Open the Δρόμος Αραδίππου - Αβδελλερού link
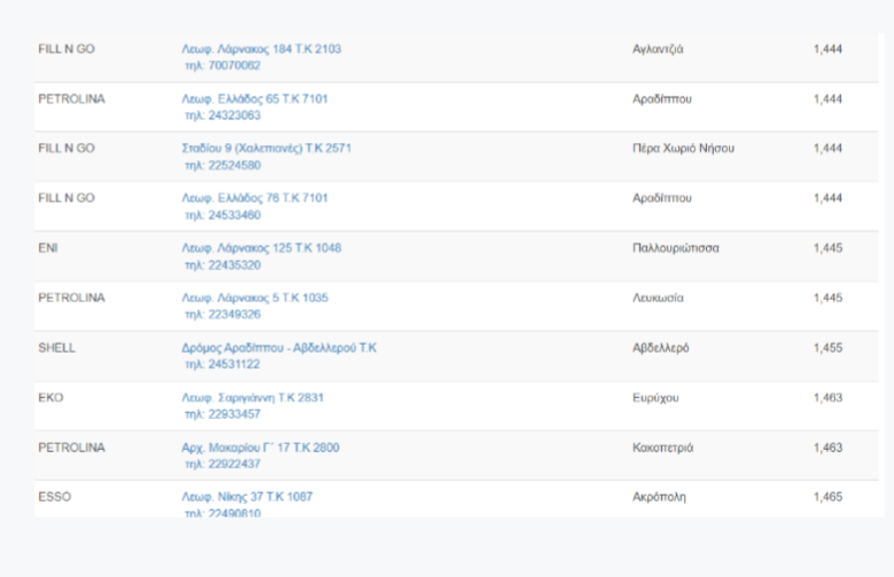Screen dimensions: 894x577 coord(278,348)
